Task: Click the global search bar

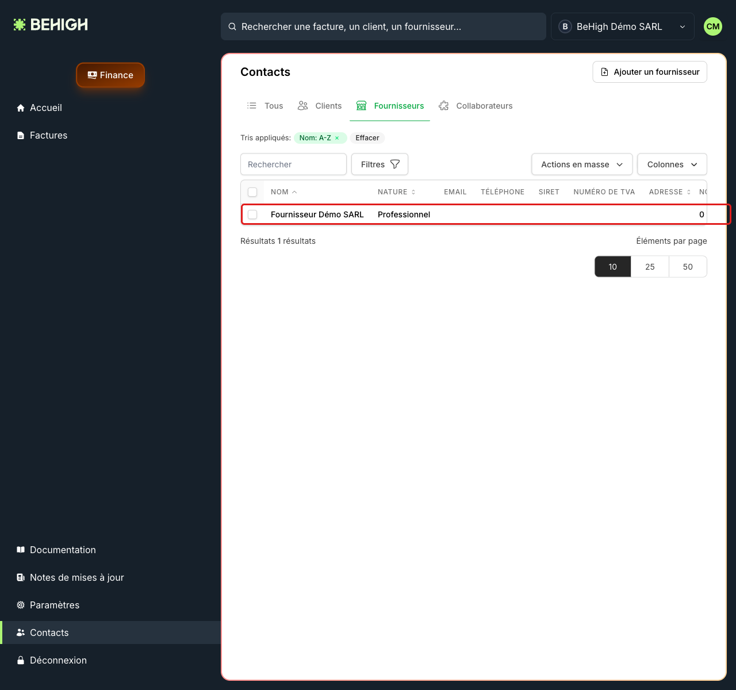Action: click(x=384, y=26)
